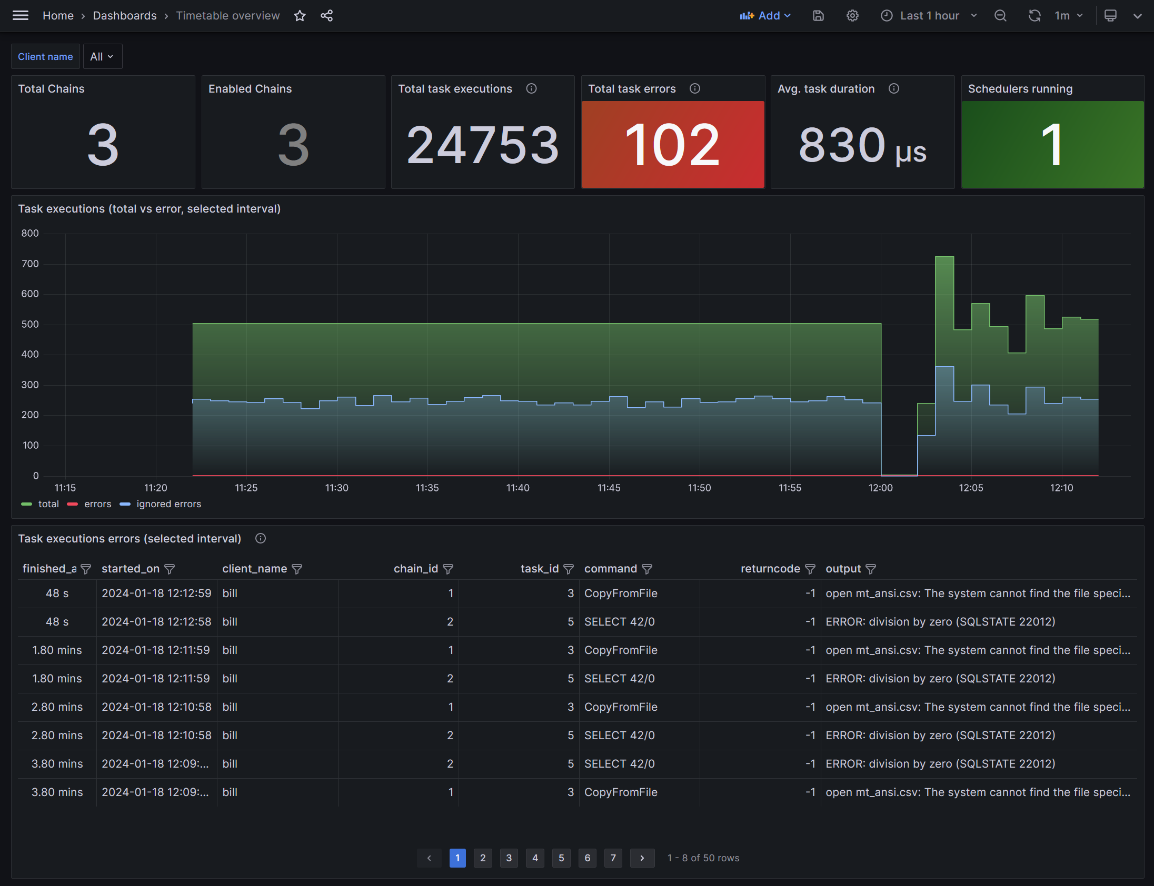The height and width of the screenshot is (886, 1154).
Task: Click the share dashboard icon
Action: point(326,15)
